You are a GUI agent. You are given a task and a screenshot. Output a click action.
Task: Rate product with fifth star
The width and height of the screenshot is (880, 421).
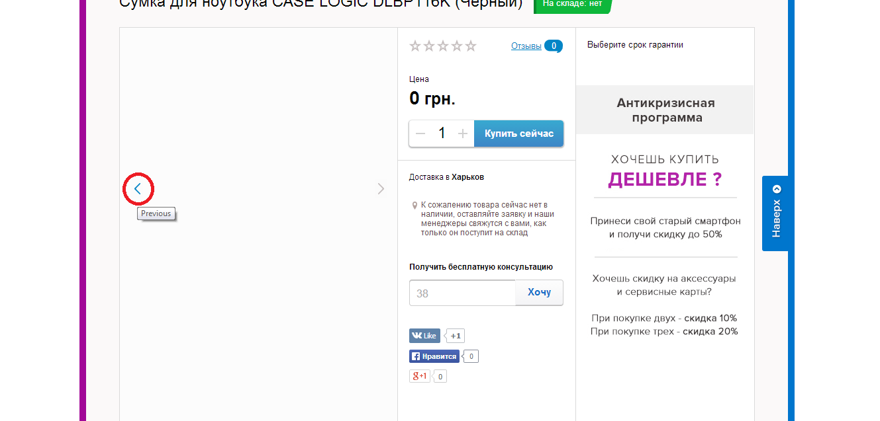point(471,46)
